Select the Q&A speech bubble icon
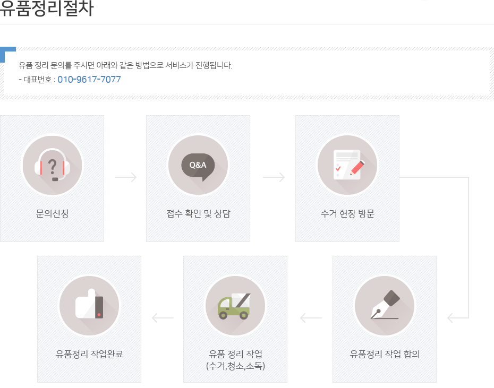Image resolution: width=494 pixels, height=388 pixels. pos(198,165)
